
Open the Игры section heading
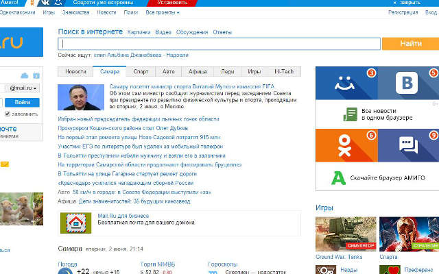point(324,208)
